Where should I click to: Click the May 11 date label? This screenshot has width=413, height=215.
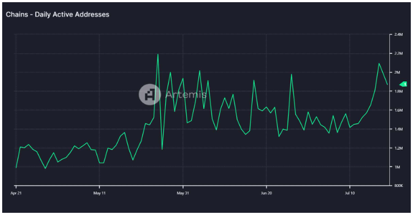[x=99, y=193]
